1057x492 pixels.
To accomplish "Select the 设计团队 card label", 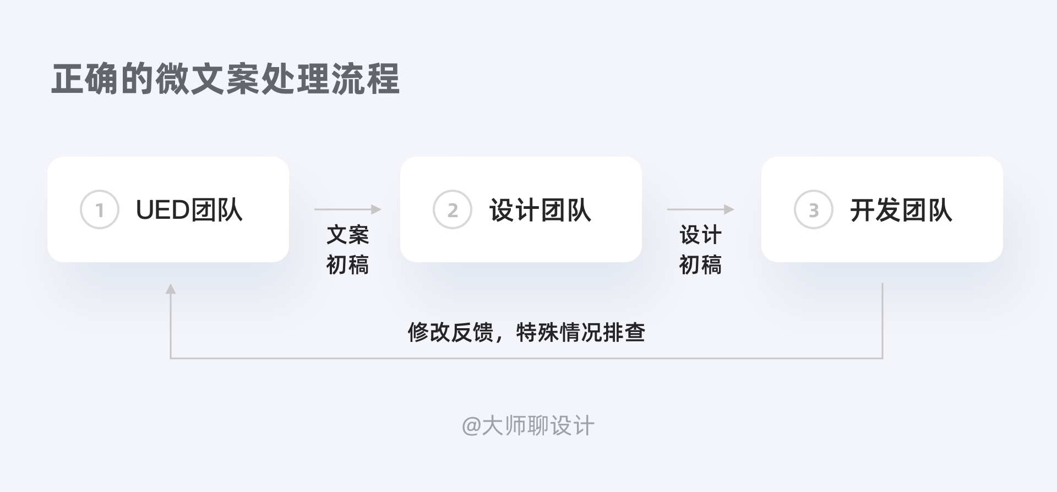I will tap(540, 210).
